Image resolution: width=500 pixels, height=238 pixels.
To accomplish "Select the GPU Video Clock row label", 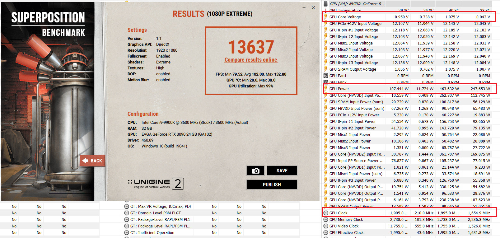I will pos(344,226).
